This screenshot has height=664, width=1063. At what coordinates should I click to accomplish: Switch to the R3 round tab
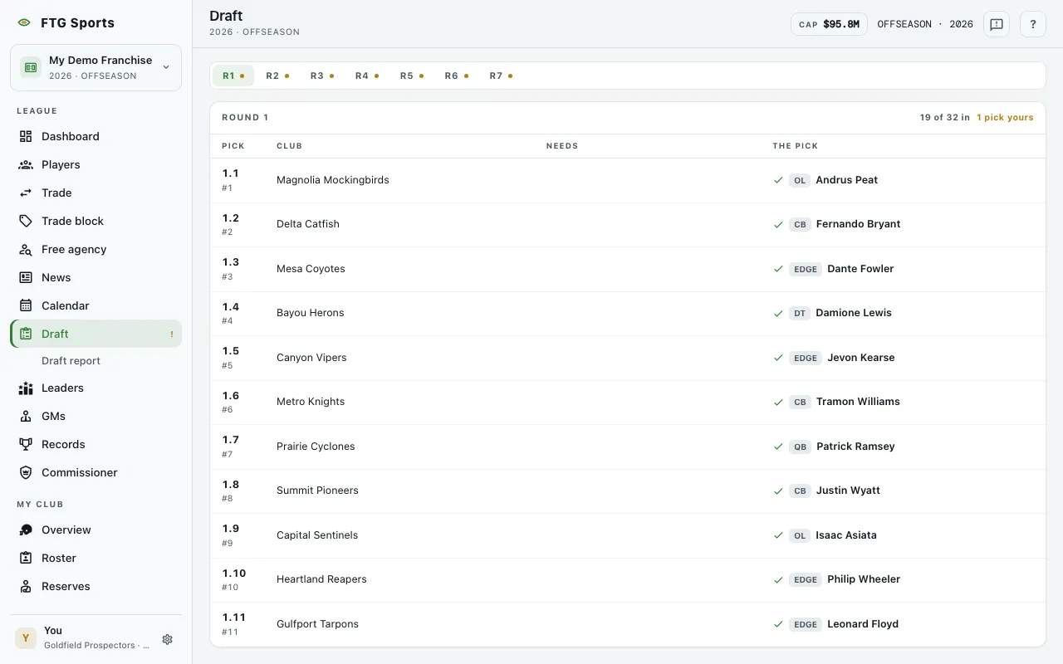coord(322,76)
